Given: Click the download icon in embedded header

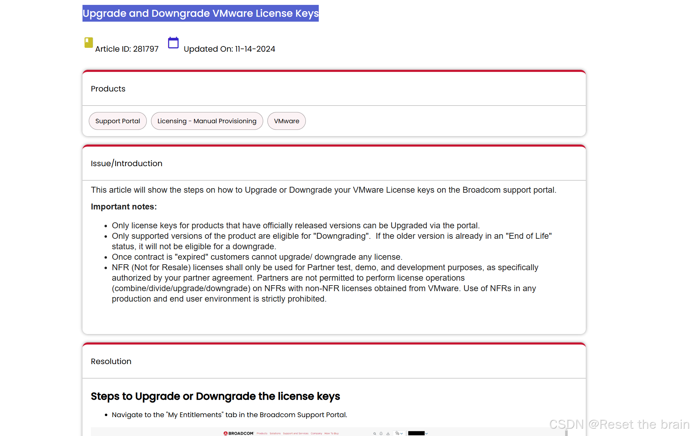Looking at the screenshot, I should pyautogui.click(x=388, y=433).
